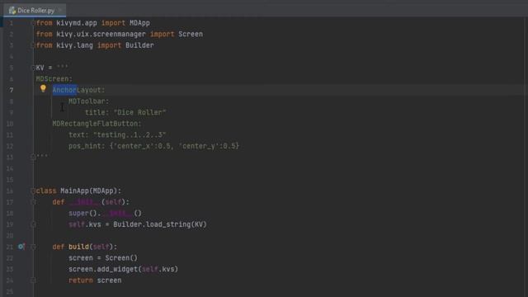Screen dimensions: 528x297
Task: Click kivymd.app in the first import
Action: tap(77, 23)
